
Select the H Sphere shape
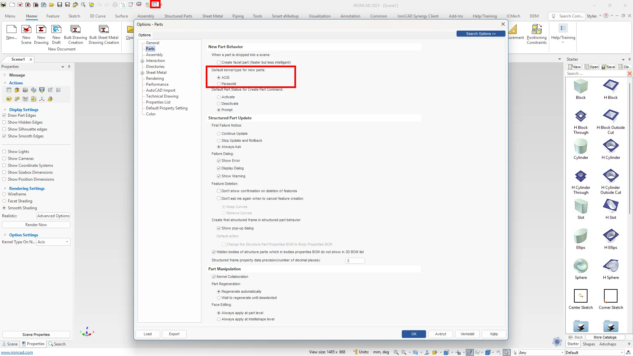(611, 269)
